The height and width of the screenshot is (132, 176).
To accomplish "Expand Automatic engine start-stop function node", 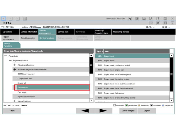I will click(15, 70).
